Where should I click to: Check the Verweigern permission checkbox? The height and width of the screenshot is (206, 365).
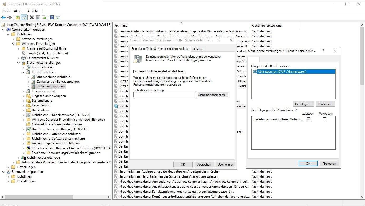click(x=324, y=119)
